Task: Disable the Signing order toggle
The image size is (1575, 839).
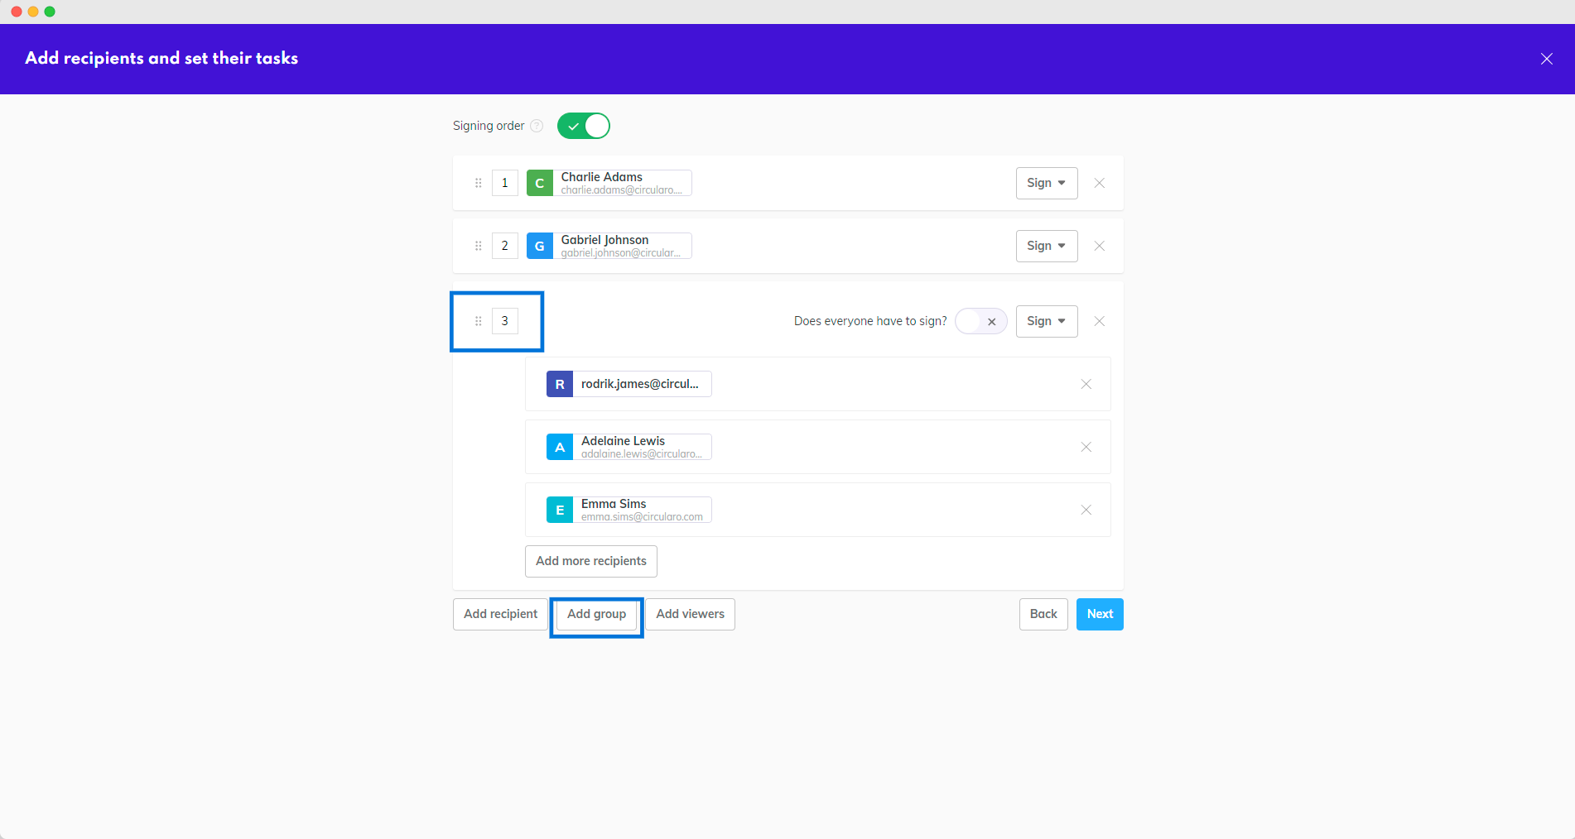Action: pyautogui.click(x=584, y=126)
